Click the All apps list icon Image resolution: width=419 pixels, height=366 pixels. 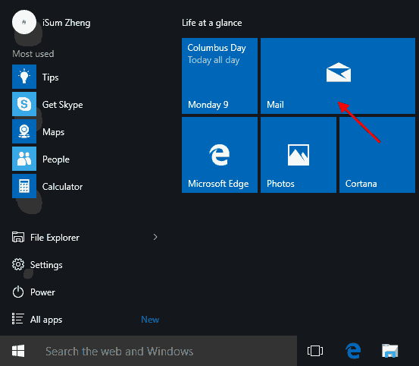point(18,319)
